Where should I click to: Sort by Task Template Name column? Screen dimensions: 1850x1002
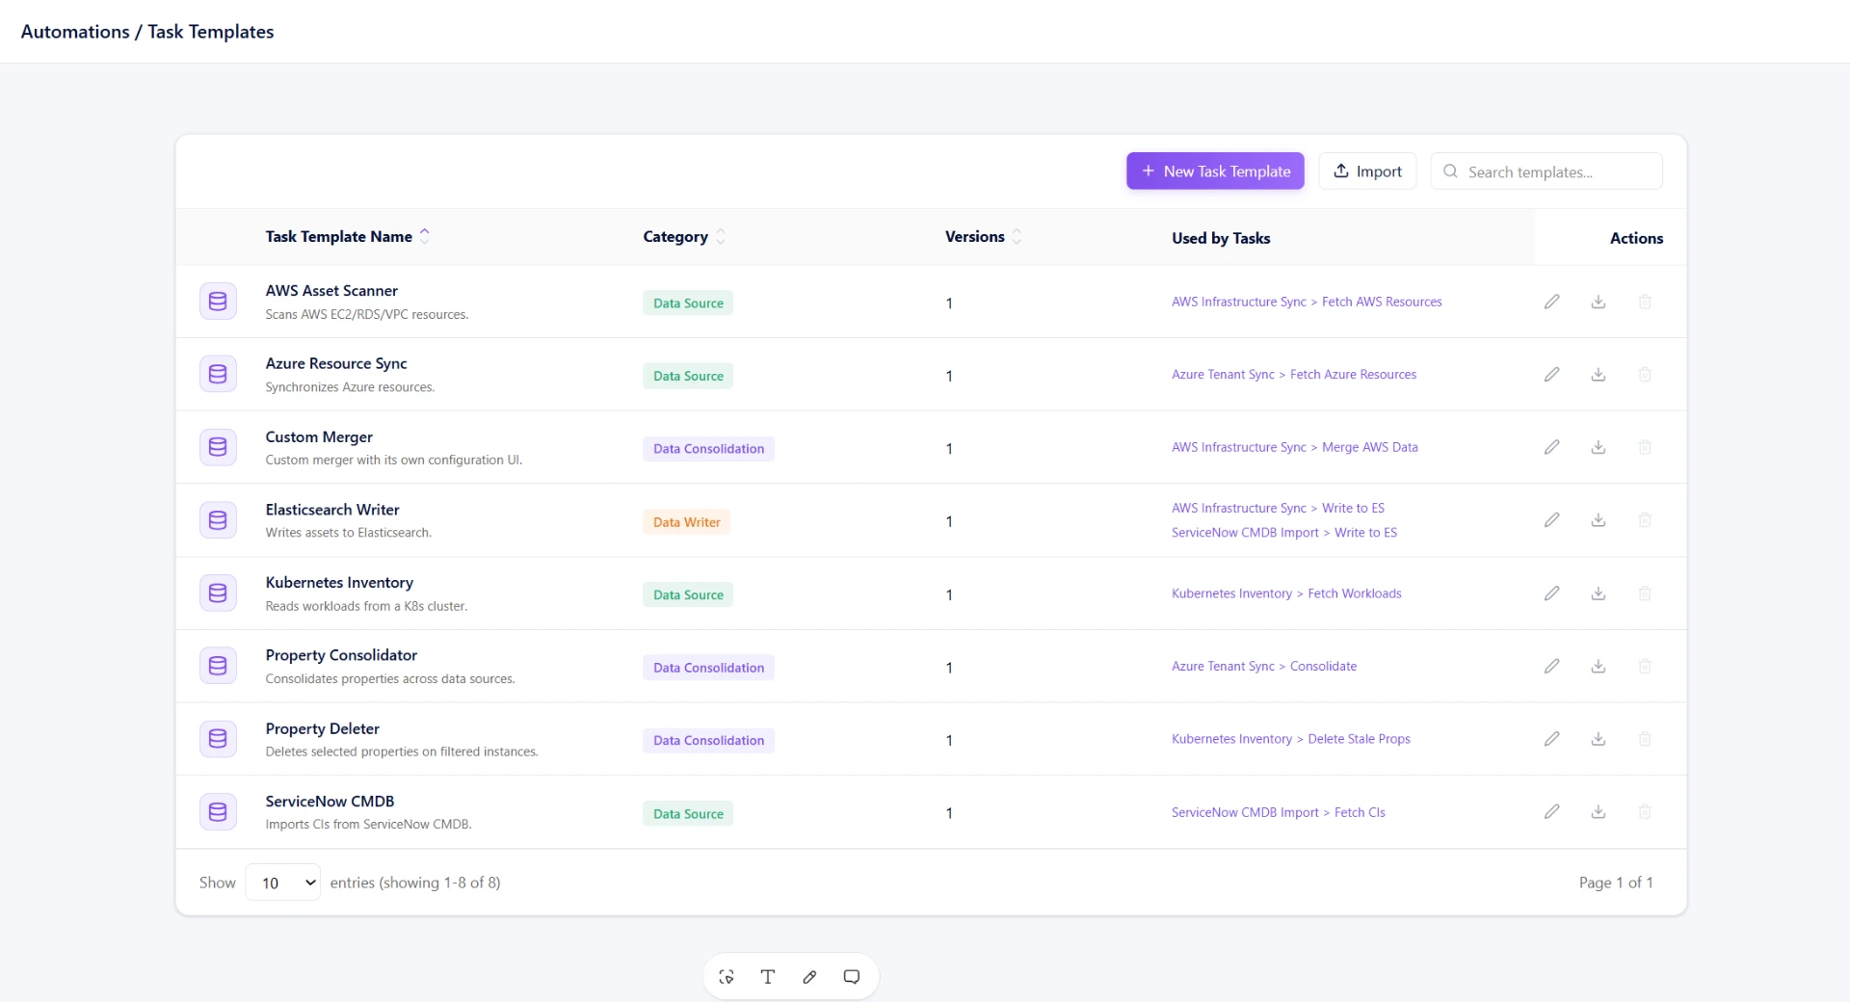point(347,237)
